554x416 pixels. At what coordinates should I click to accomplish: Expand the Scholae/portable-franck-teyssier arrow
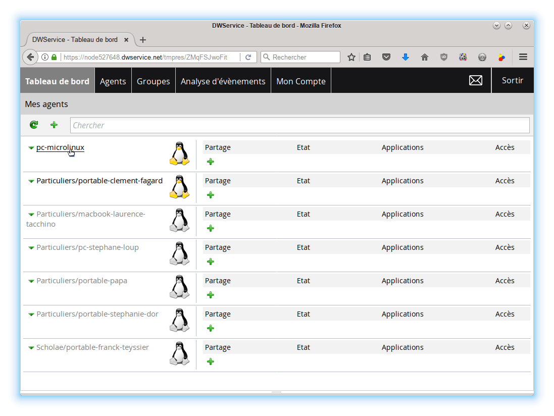(x=31, y=348)
